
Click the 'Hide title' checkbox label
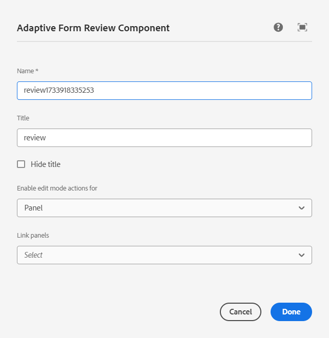(x=46, y=164)
